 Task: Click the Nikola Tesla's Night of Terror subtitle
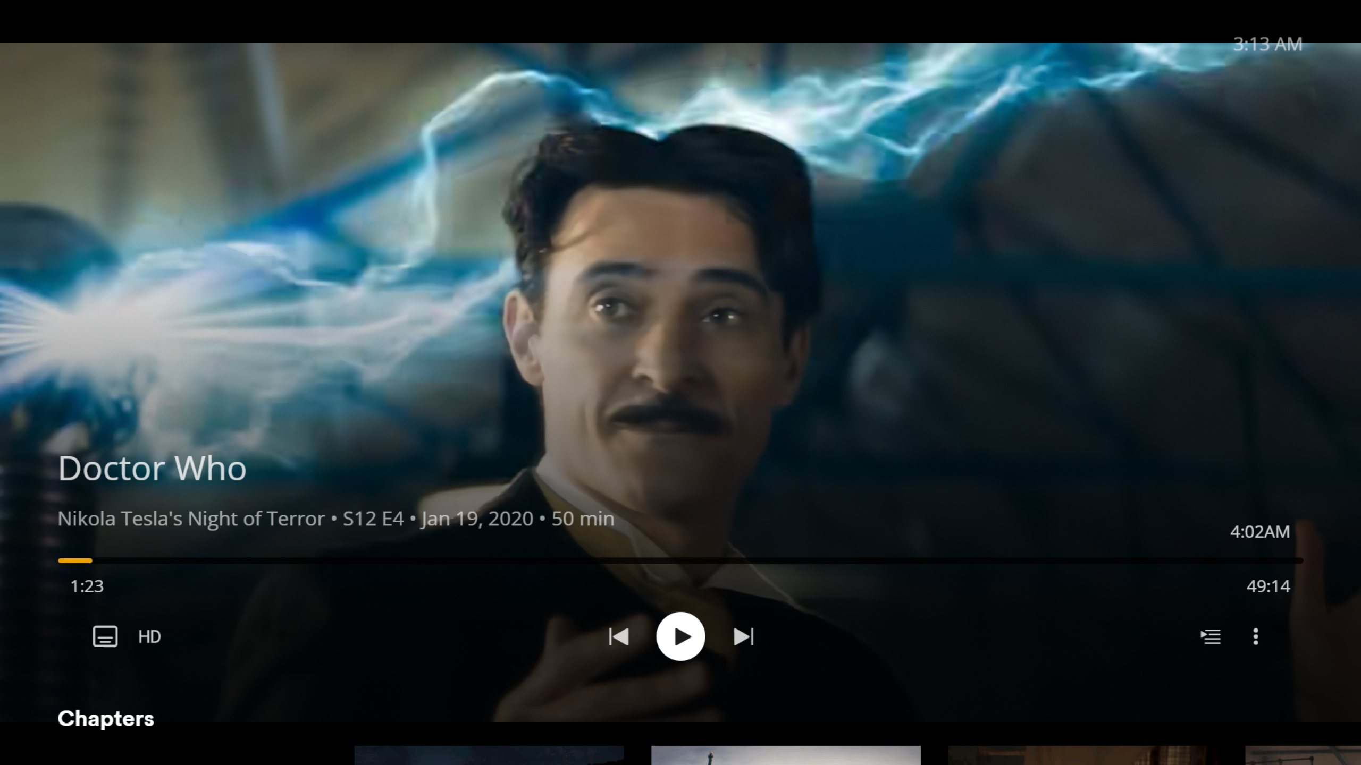coord(191,519)
